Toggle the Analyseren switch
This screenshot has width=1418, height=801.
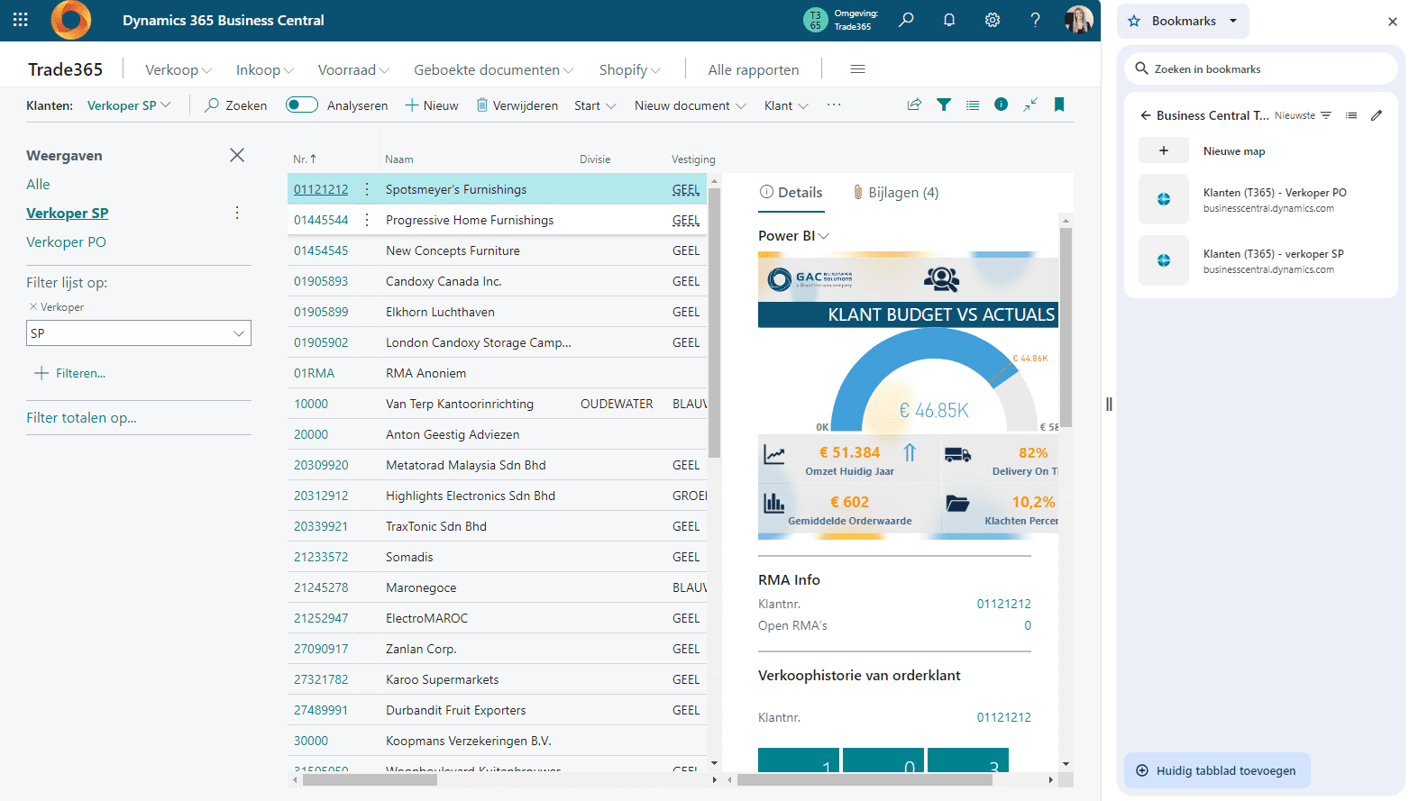coord(302,105)
